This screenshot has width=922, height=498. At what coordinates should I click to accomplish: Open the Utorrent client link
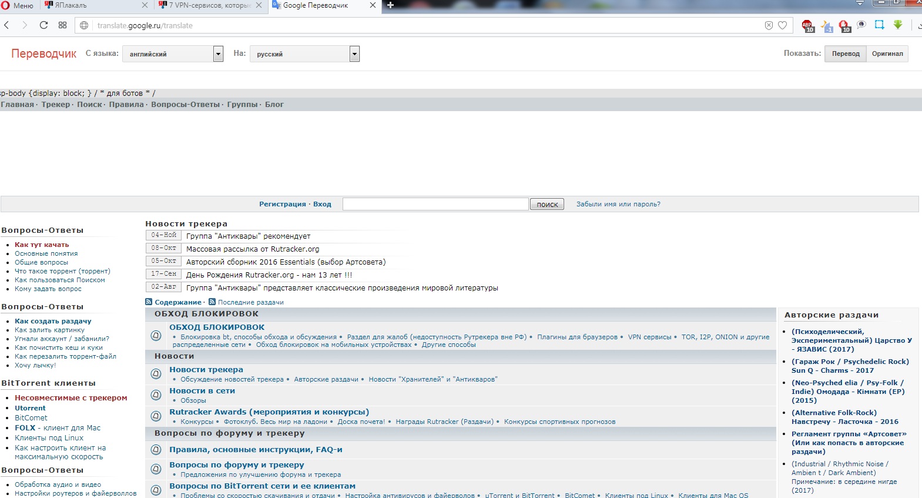pyautogui.click(x=30, y=408)
